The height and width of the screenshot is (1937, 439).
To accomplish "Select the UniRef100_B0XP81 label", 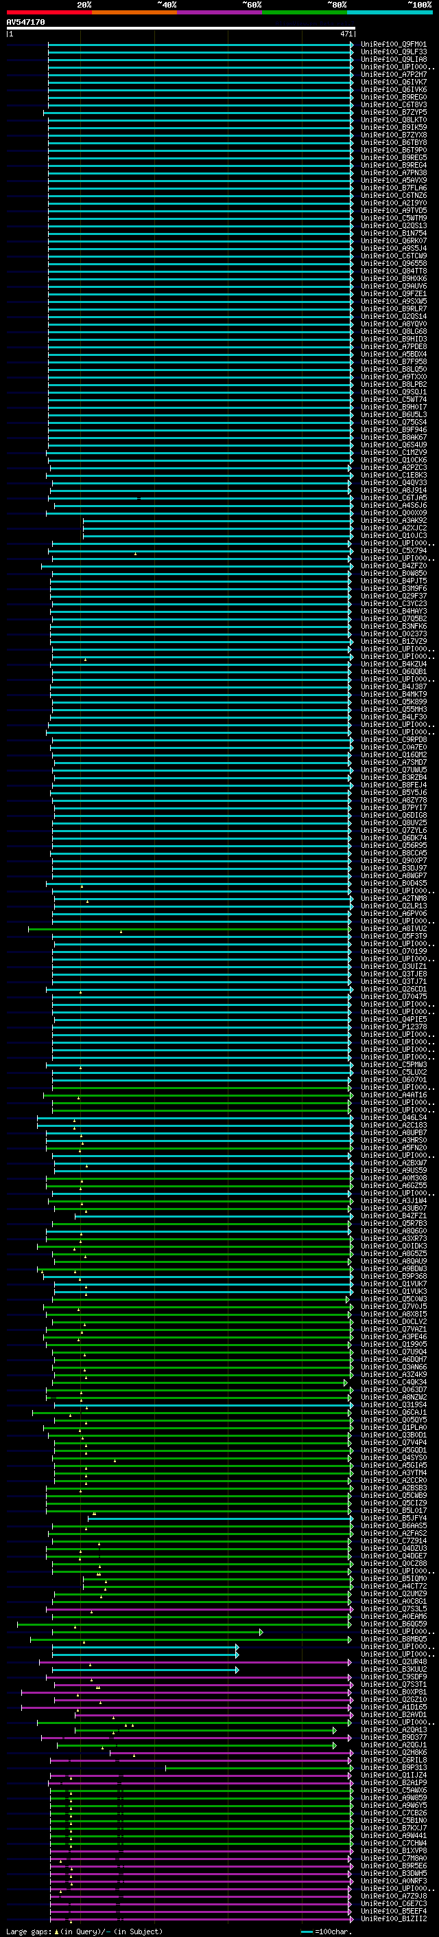I will 393,1692.
